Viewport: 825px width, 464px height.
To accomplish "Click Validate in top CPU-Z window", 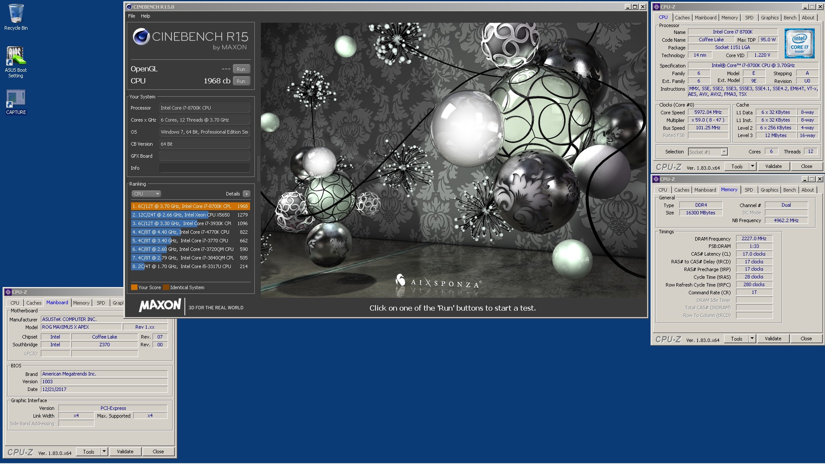I will click(773, 166).
